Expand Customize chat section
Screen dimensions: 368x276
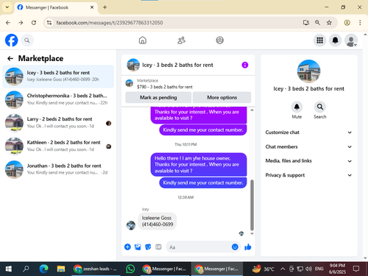[308, 132]
